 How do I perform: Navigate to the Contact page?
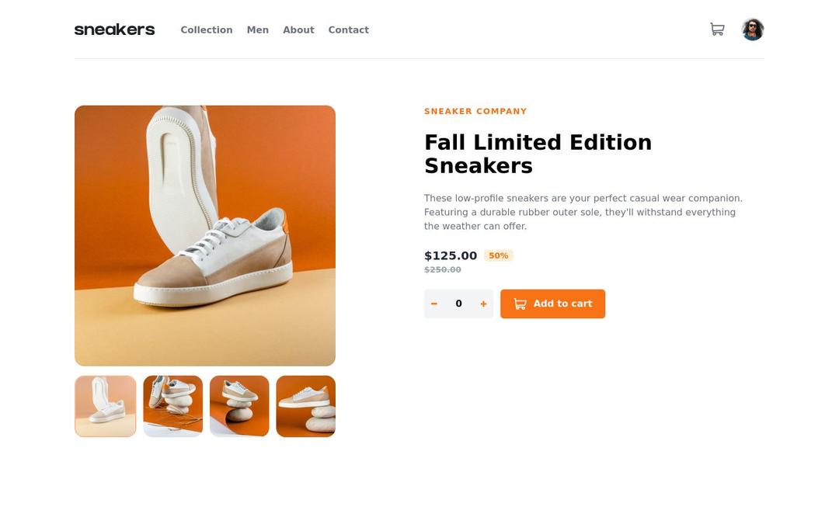coord(348,30)
